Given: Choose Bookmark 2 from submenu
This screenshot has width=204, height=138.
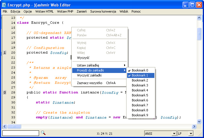Looking at the screenshot, I should tap(140, 80).
